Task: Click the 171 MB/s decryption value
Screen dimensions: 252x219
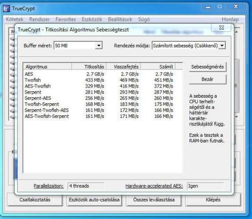Action: click(x=129, y=116)
